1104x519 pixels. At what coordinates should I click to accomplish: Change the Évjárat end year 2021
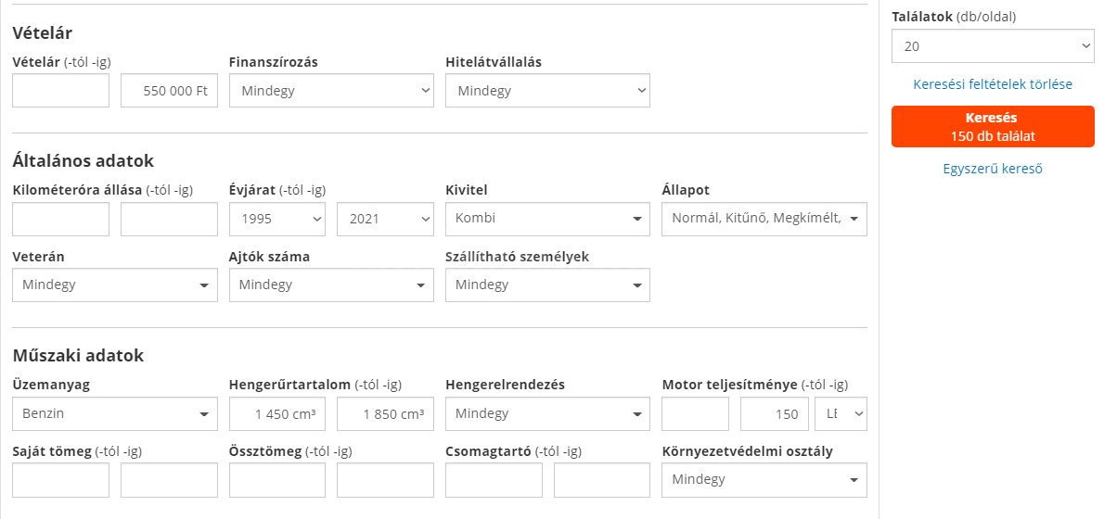(x=385, y=219)
